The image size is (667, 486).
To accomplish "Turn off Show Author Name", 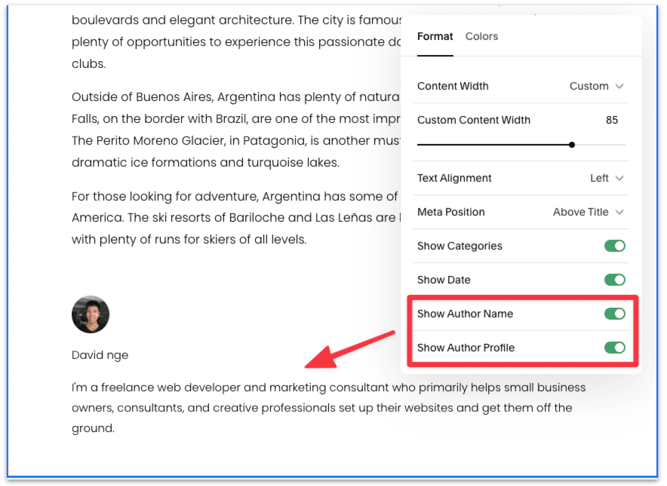I will tap(615, 314).
